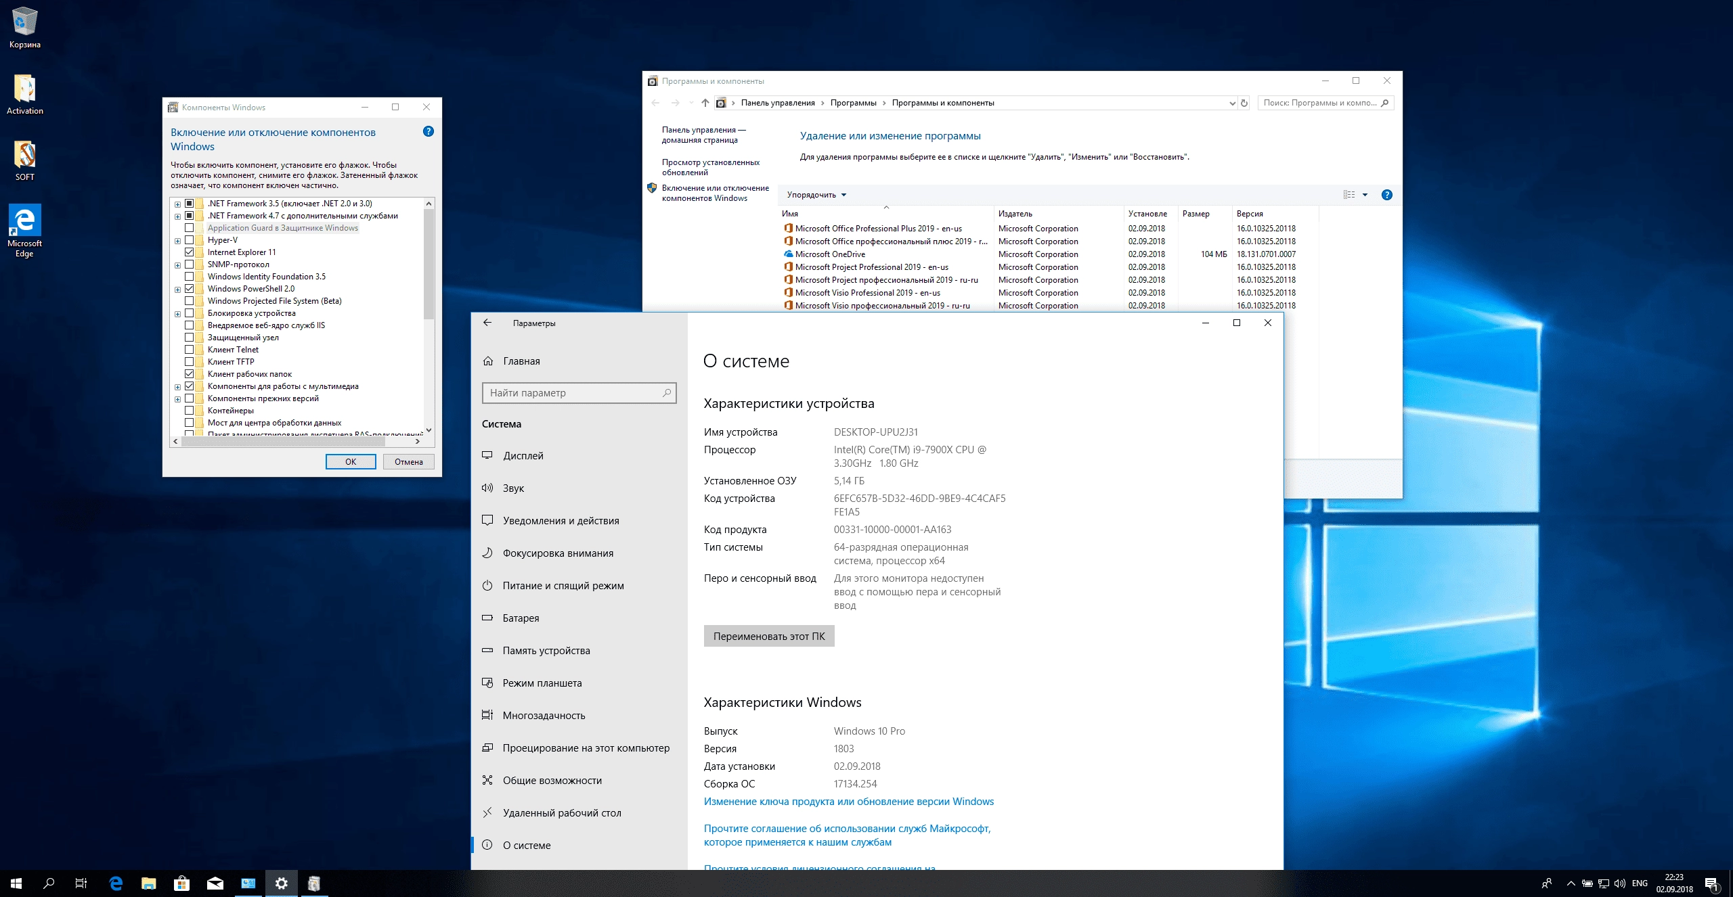Click the search magnifier in Найти параметр field

coord(667,393)
